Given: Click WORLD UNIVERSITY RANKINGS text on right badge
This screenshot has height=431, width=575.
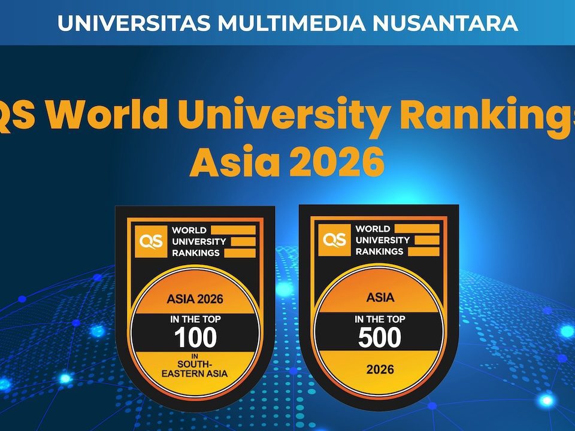Looking at the screenshot, I should 383,240.
